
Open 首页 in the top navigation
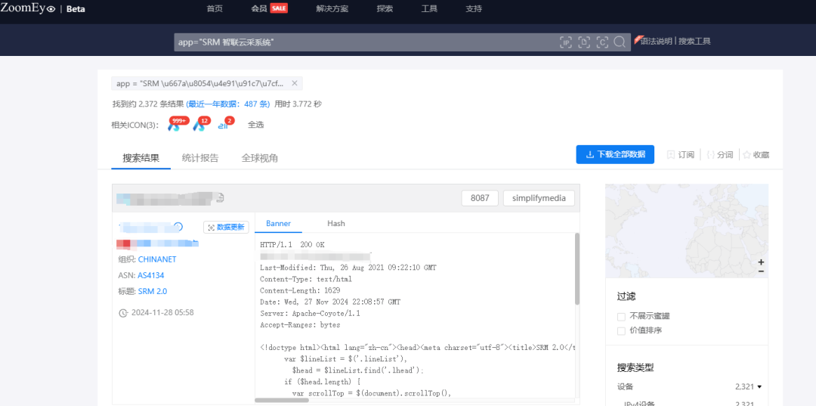coord(215,9)
